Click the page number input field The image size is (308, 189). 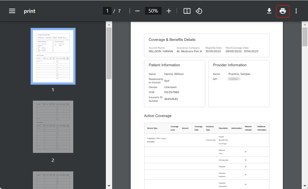click(x=107, y=11)
